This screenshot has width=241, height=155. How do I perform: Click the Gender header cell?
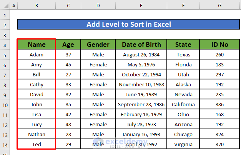[x=98, y=45]
